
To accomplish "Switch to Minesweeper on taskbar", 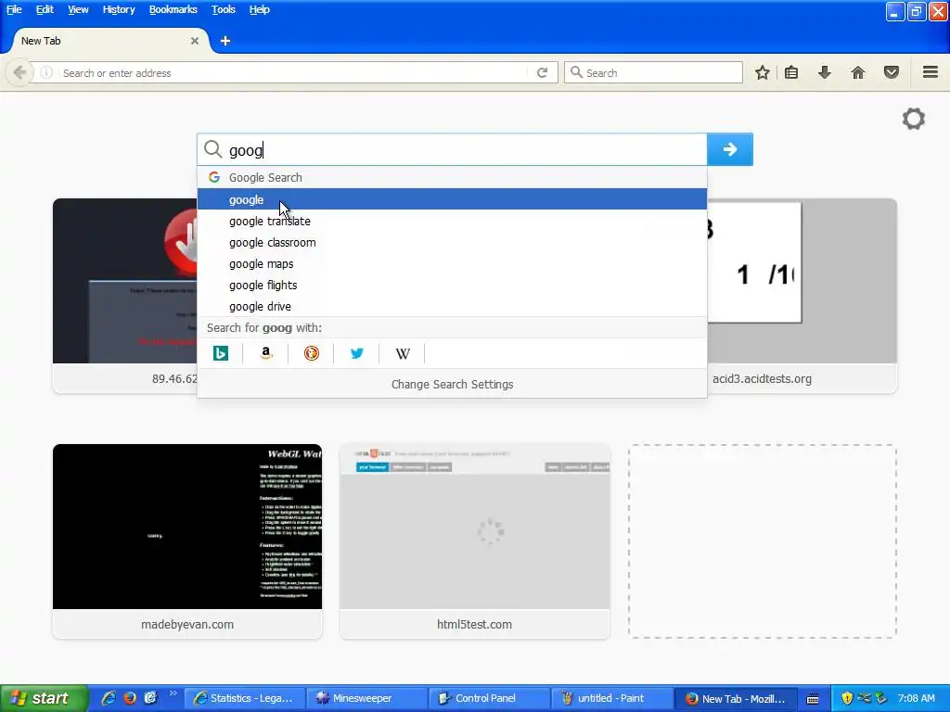I will 366,698.
